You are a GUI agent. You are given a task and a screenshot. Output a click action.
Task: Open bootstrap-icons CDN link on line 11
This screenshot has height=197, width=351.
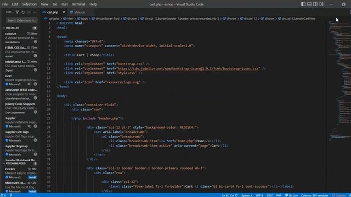pos(188,68)
